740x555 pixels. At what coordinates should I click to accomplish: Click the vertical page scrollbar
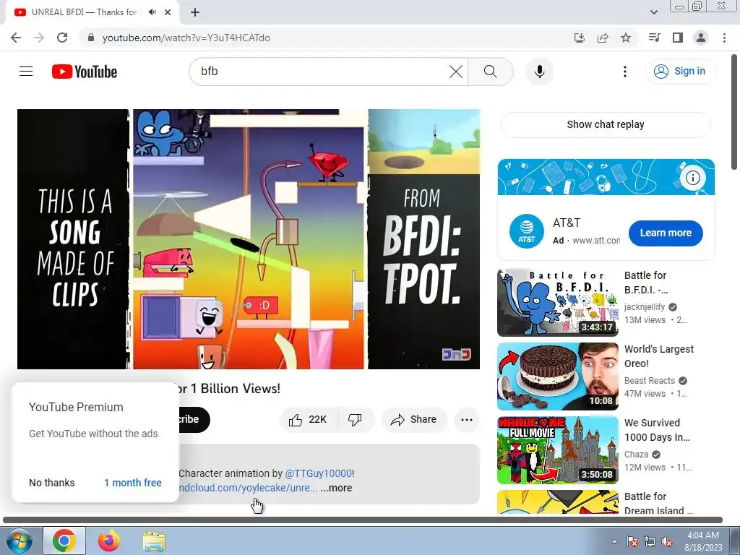pos(735,112)
